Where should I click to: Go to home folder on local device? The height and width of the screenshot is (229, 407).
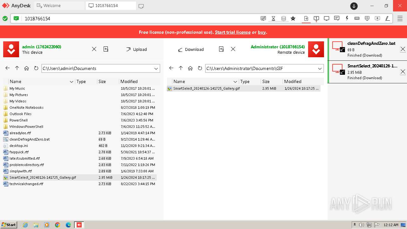pos(27,68)
